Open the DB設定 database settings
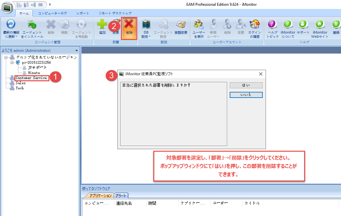This screenshot has height=216, width=341. [x=146, y=28]
